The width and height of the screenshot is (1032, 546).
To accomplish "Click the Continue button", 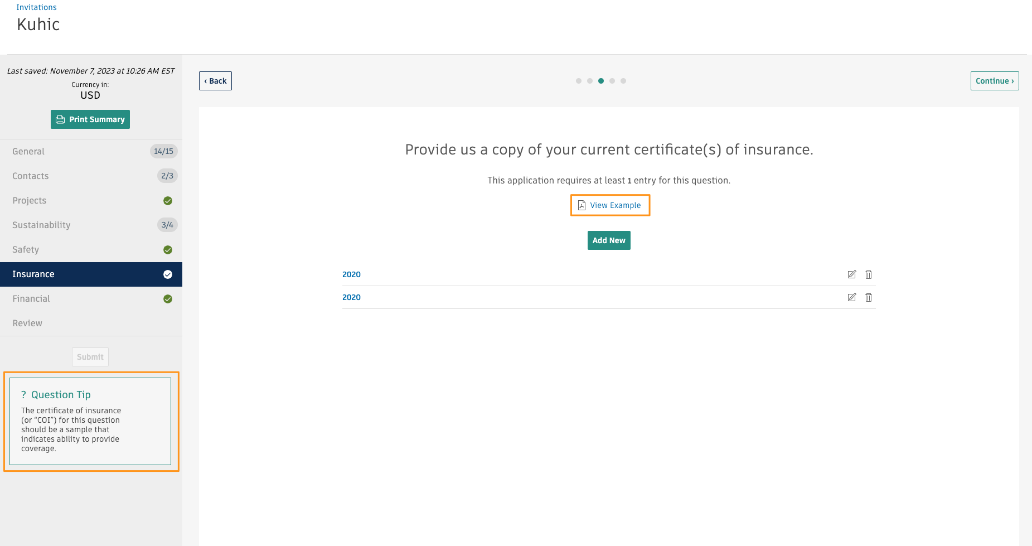I will point(995,80).
